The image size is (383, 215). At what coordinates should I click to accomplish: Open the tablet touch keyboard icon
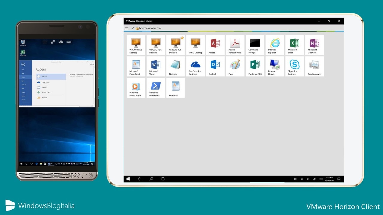coord(321,179)
